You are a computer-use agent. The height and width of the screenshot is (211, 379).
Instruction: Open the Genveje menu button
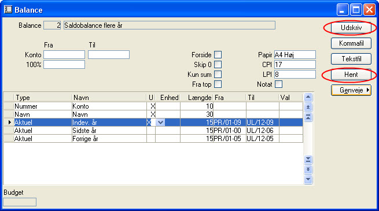pyautogui.click(x=351, y=90)
